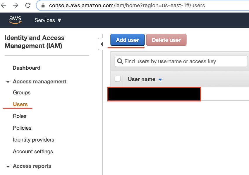Click the browser forward arrow
The height and width of the screenshot is (175, 249).
[x=16, y=5]
